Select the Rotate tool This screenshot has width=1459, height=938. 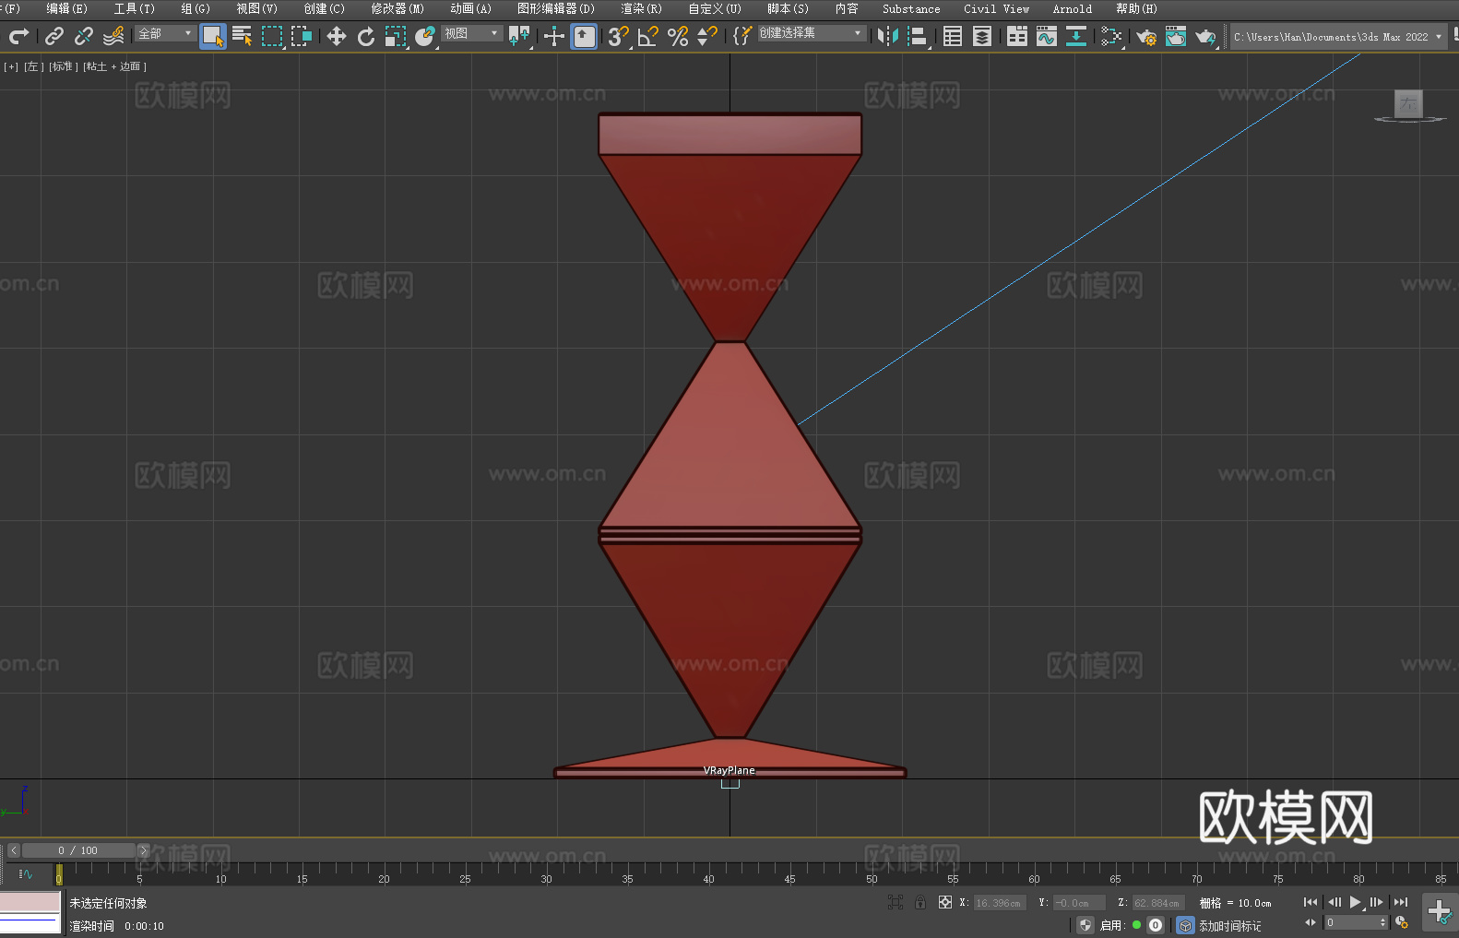tap(366, 36)
